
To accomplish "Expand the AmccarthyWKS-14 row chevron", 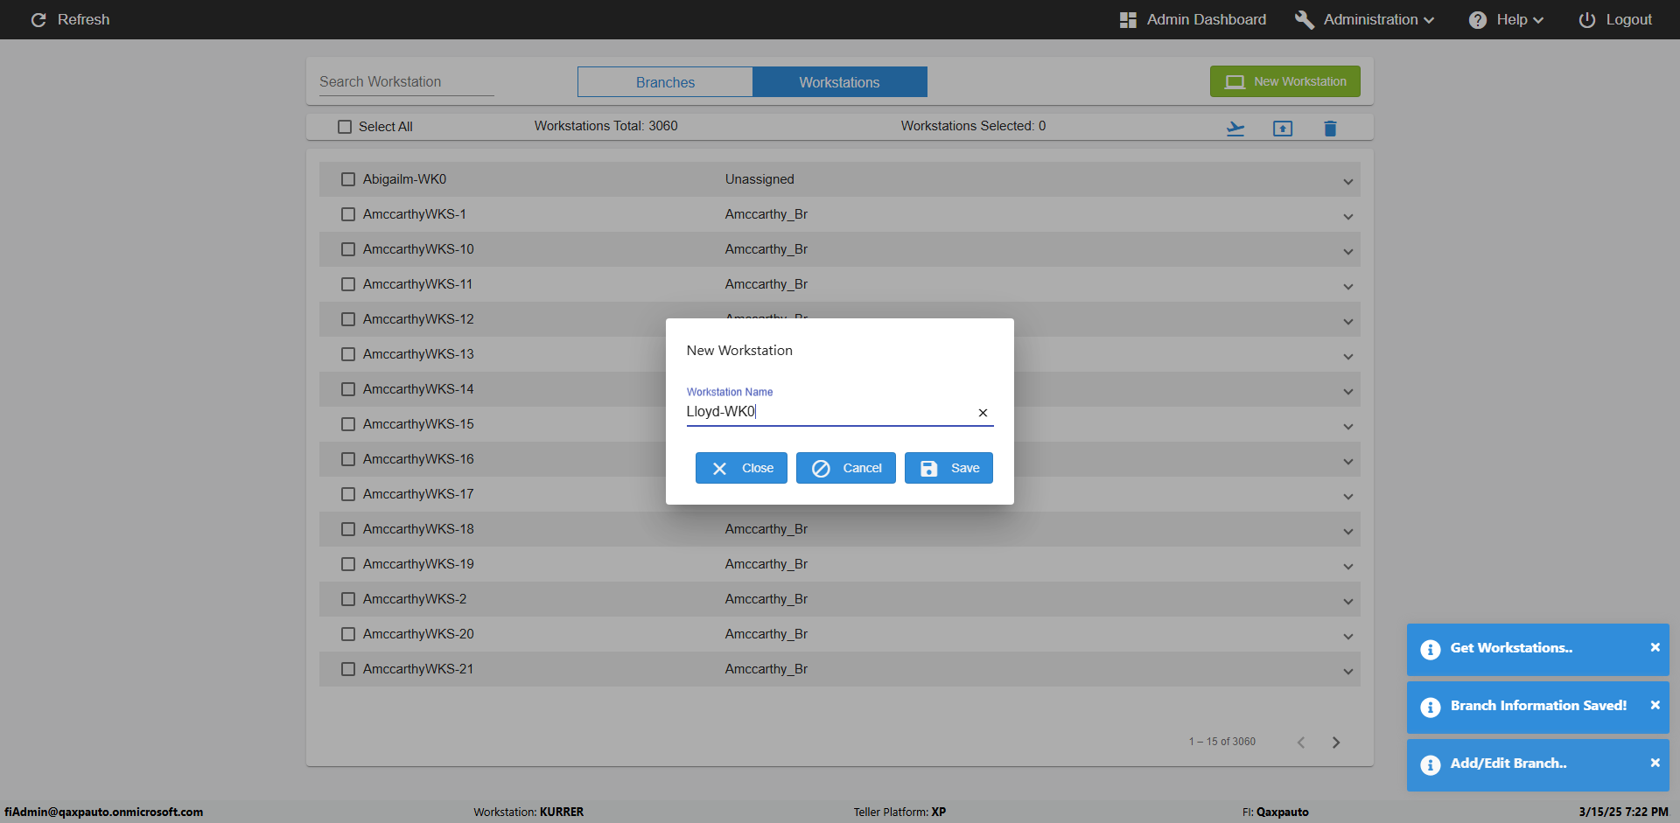I will click(1348, 392).
